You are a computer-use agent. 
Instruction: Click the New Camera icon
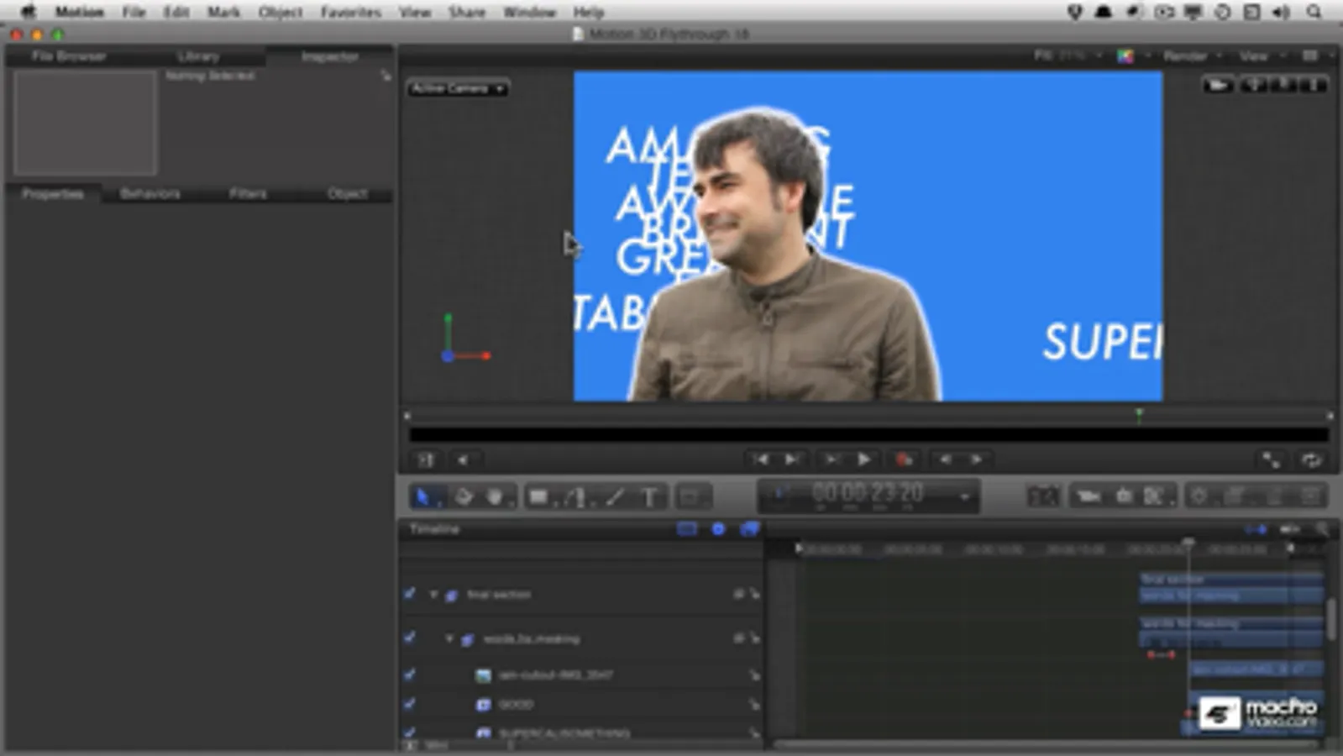[1089, 496]
